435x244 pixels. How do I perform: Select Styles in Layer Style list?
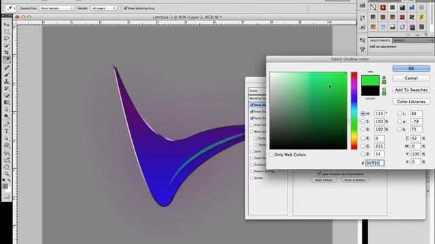(x=257, y=91)
